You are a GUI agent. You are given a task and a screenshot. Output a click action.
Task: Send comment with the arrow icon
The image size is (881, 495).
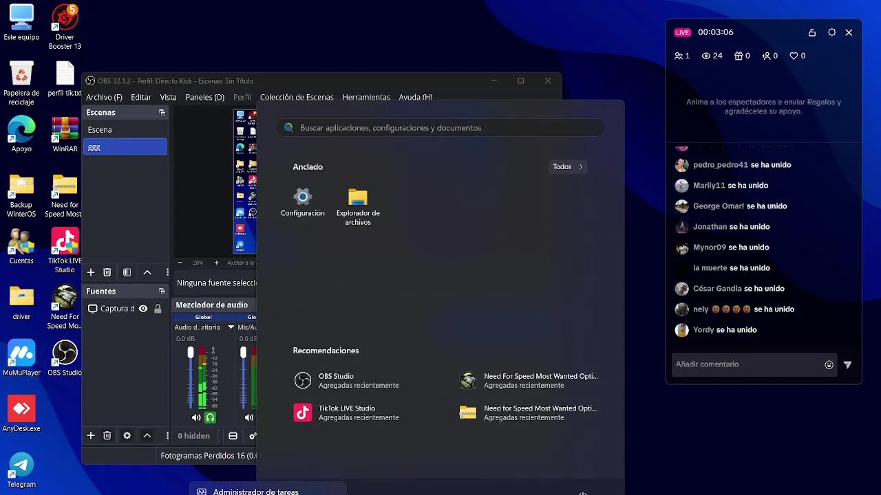click(x=847, y=365)
